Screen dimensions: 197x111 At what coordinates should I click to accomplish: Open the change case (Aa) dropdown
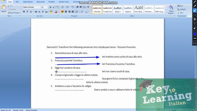[x=47, y=12]
